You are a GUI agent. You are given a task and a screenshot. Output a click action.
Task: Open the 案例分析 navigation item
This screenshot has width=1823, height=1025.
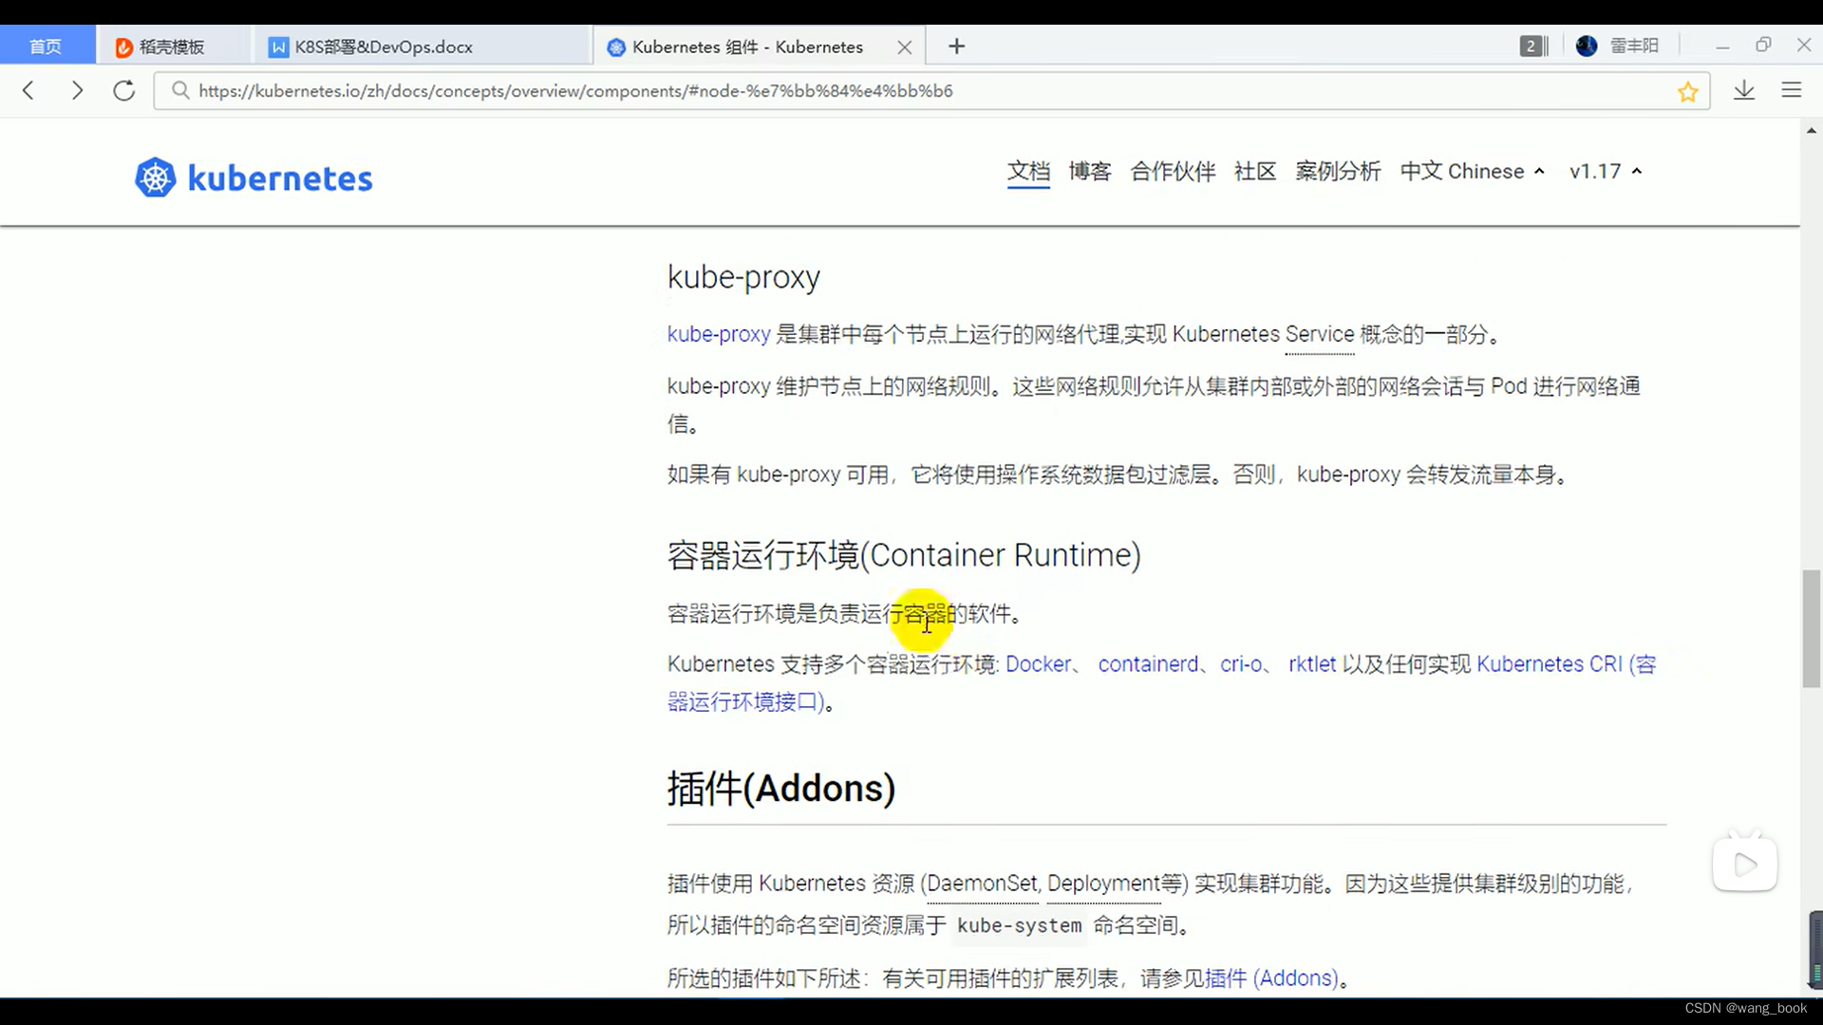click(x=1338, y=172)
